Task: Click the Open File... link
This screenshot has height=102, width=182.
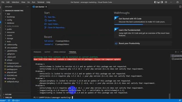Action: [x=52, y=21]
